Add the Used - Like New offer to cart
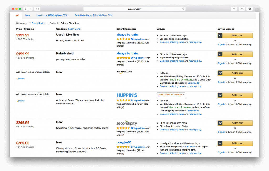 coord(235,36)
